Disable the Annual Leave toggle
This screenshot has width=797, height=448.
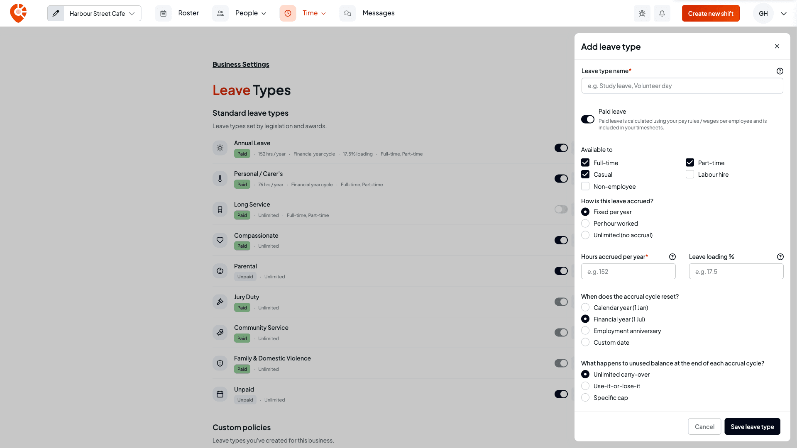tap(561, 148)
